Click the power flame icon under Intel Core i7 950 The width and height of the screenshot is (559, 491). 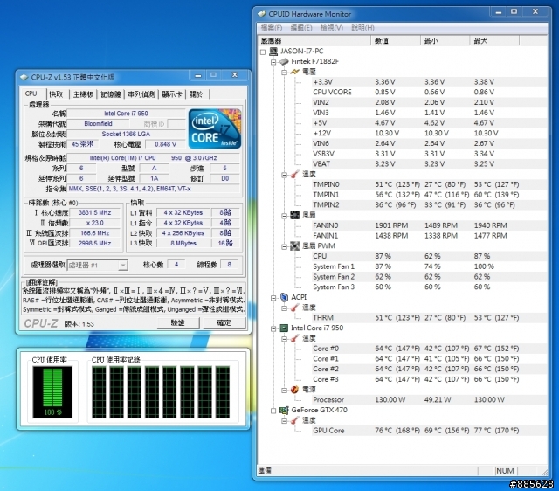[294, 390]
